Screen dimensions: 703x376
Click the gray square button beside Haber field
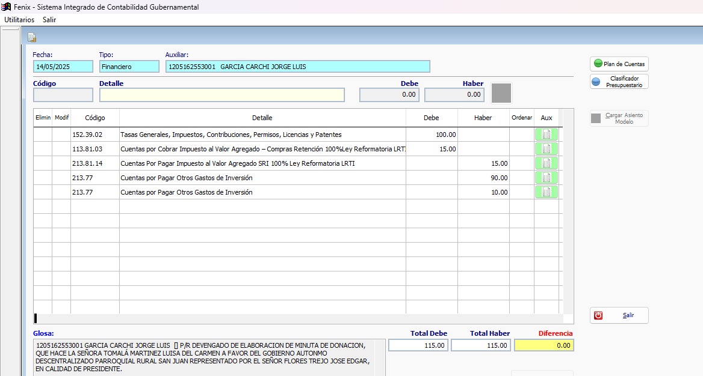pos(501,94)
